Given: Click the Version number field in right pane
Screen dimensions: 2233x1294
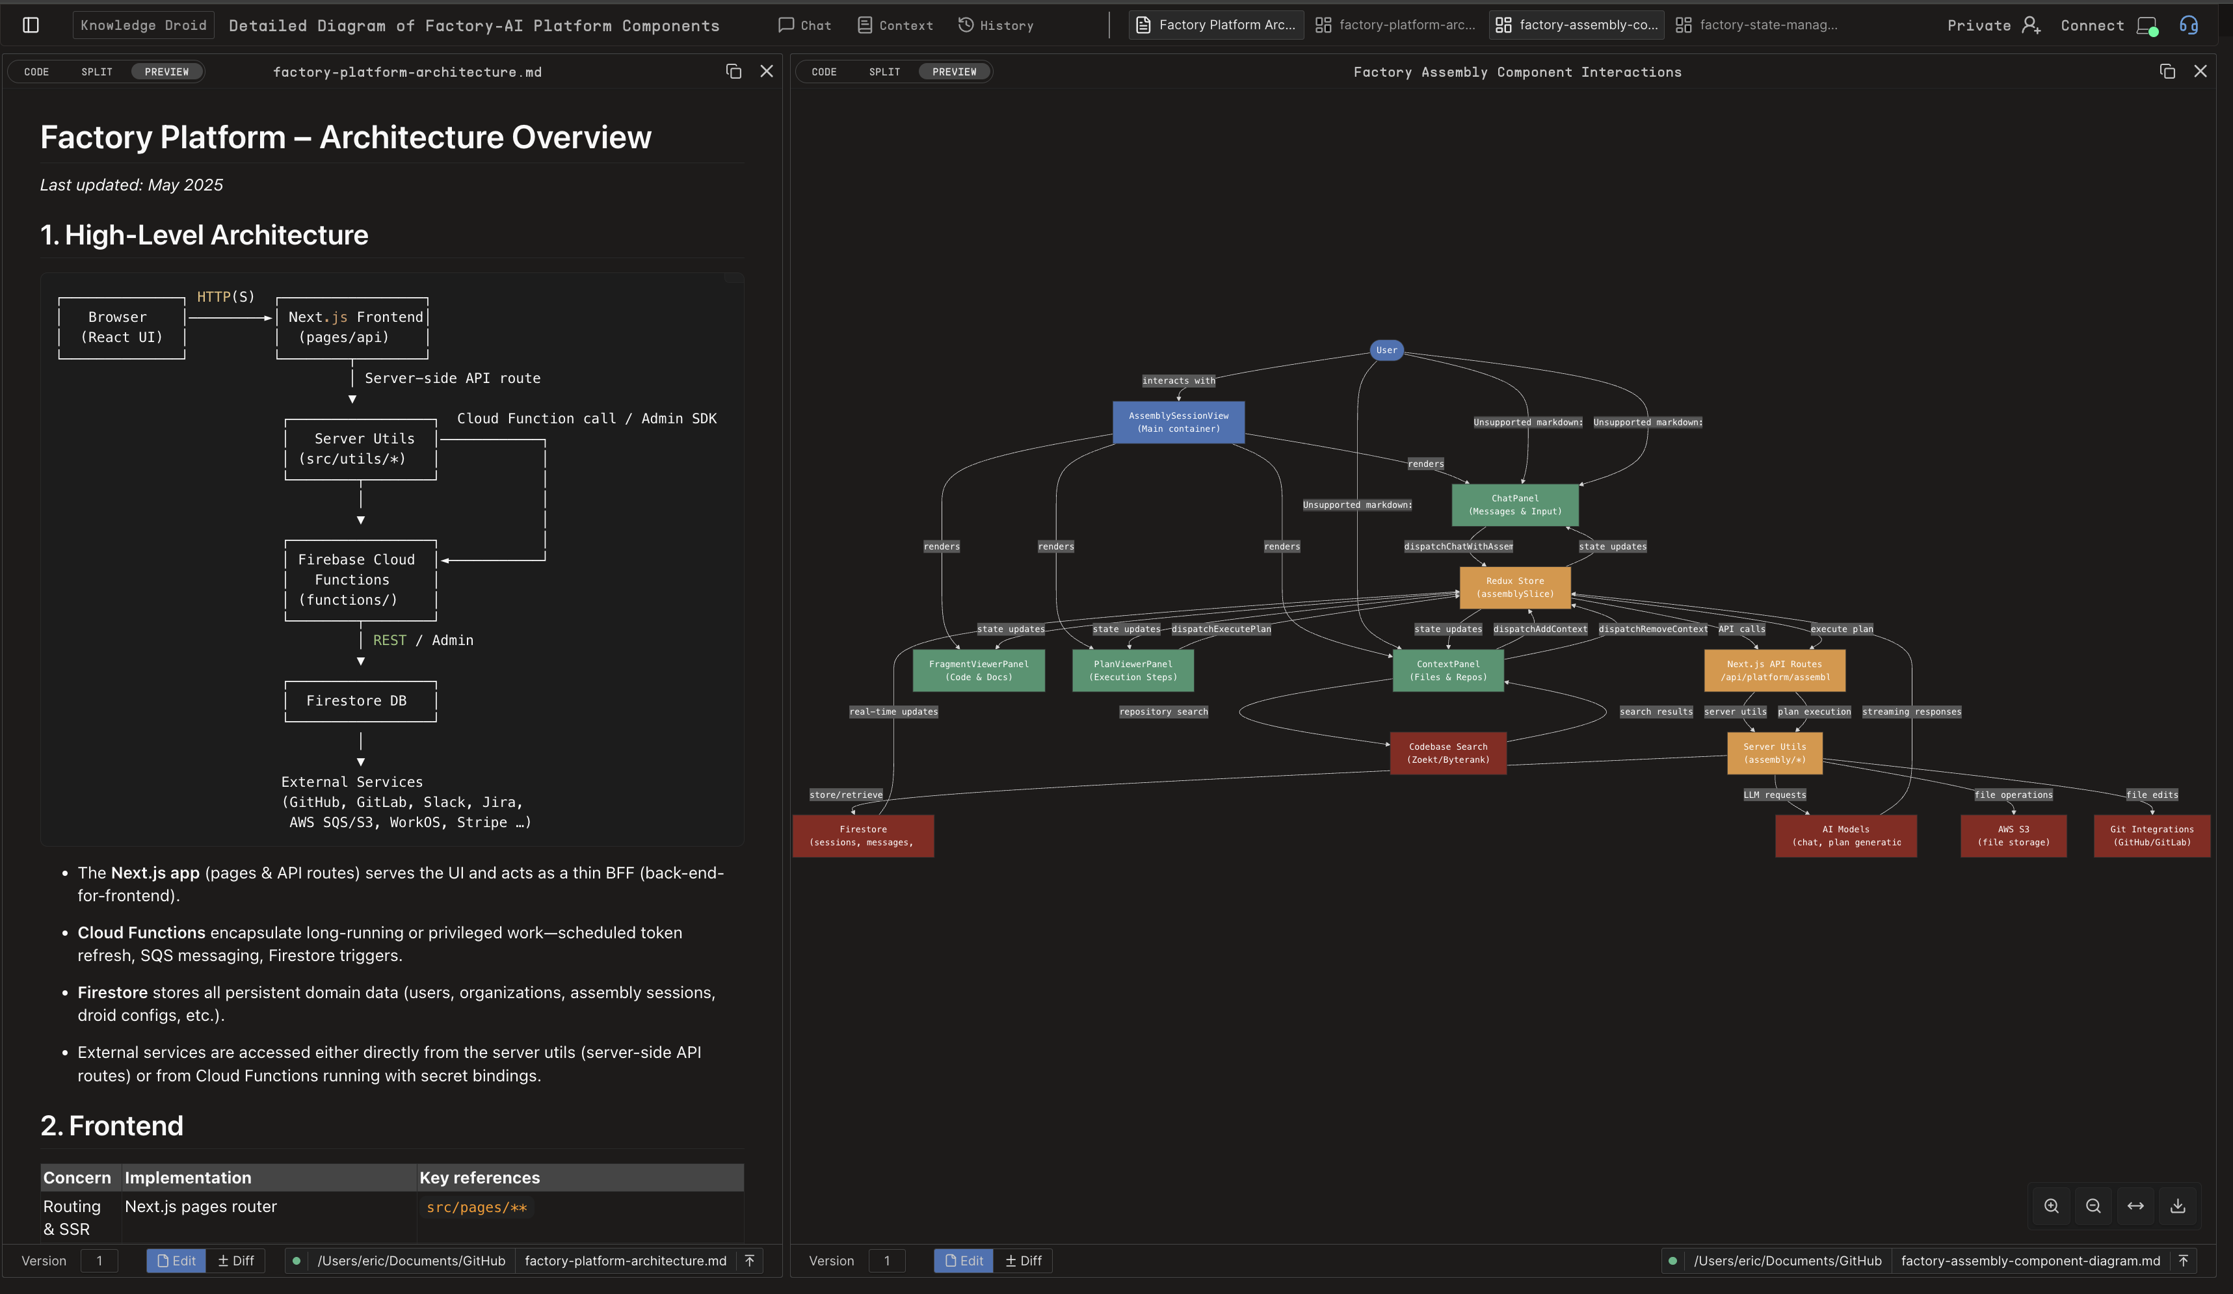Looking at the screenshot, I should pos(887,1260).
